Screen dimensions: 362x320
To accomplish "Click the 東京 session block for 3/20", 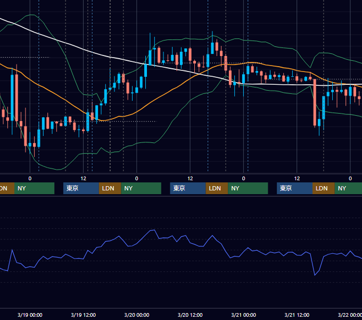I will pos(188,188).
